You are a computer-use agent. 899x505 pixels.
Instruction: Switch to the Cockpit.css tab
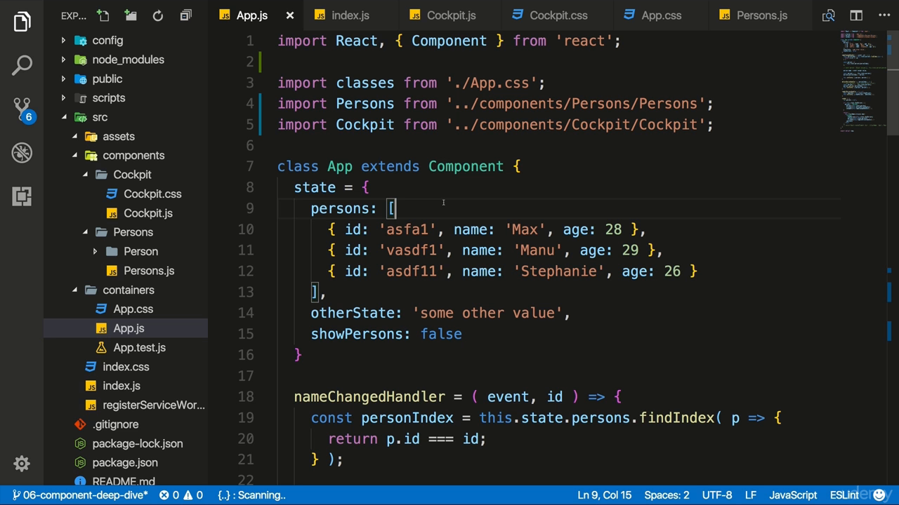[x=558, y=15]
